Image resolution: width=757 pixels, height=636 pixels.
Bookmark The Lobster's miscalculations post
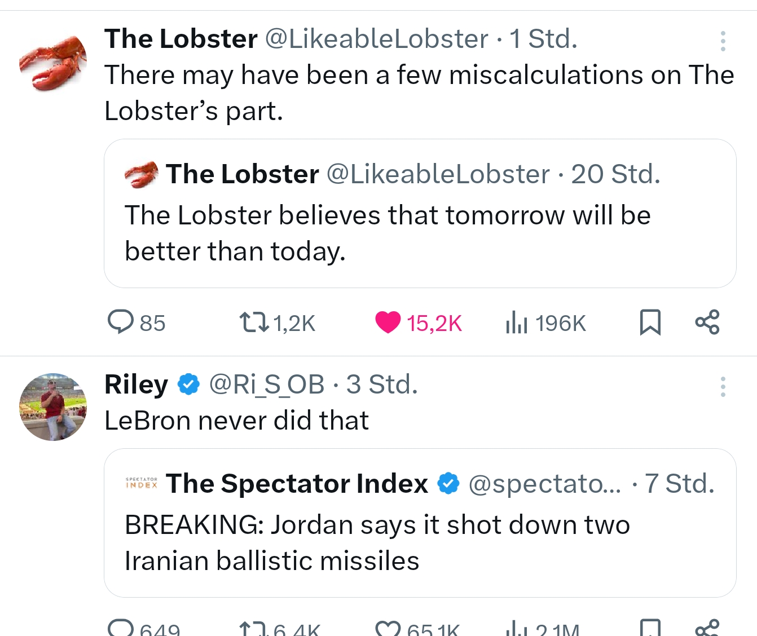pos(650,323)
